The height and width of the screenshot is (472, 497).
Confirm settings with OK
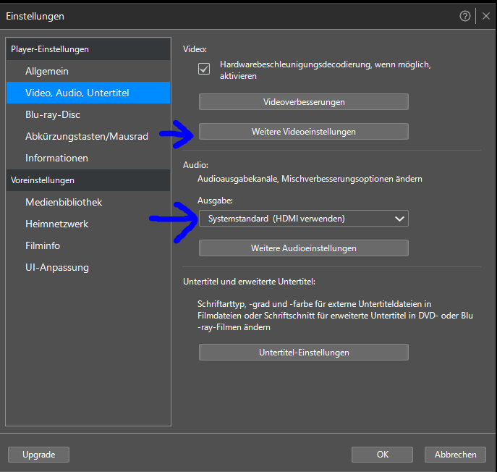[x=382, y=455]
